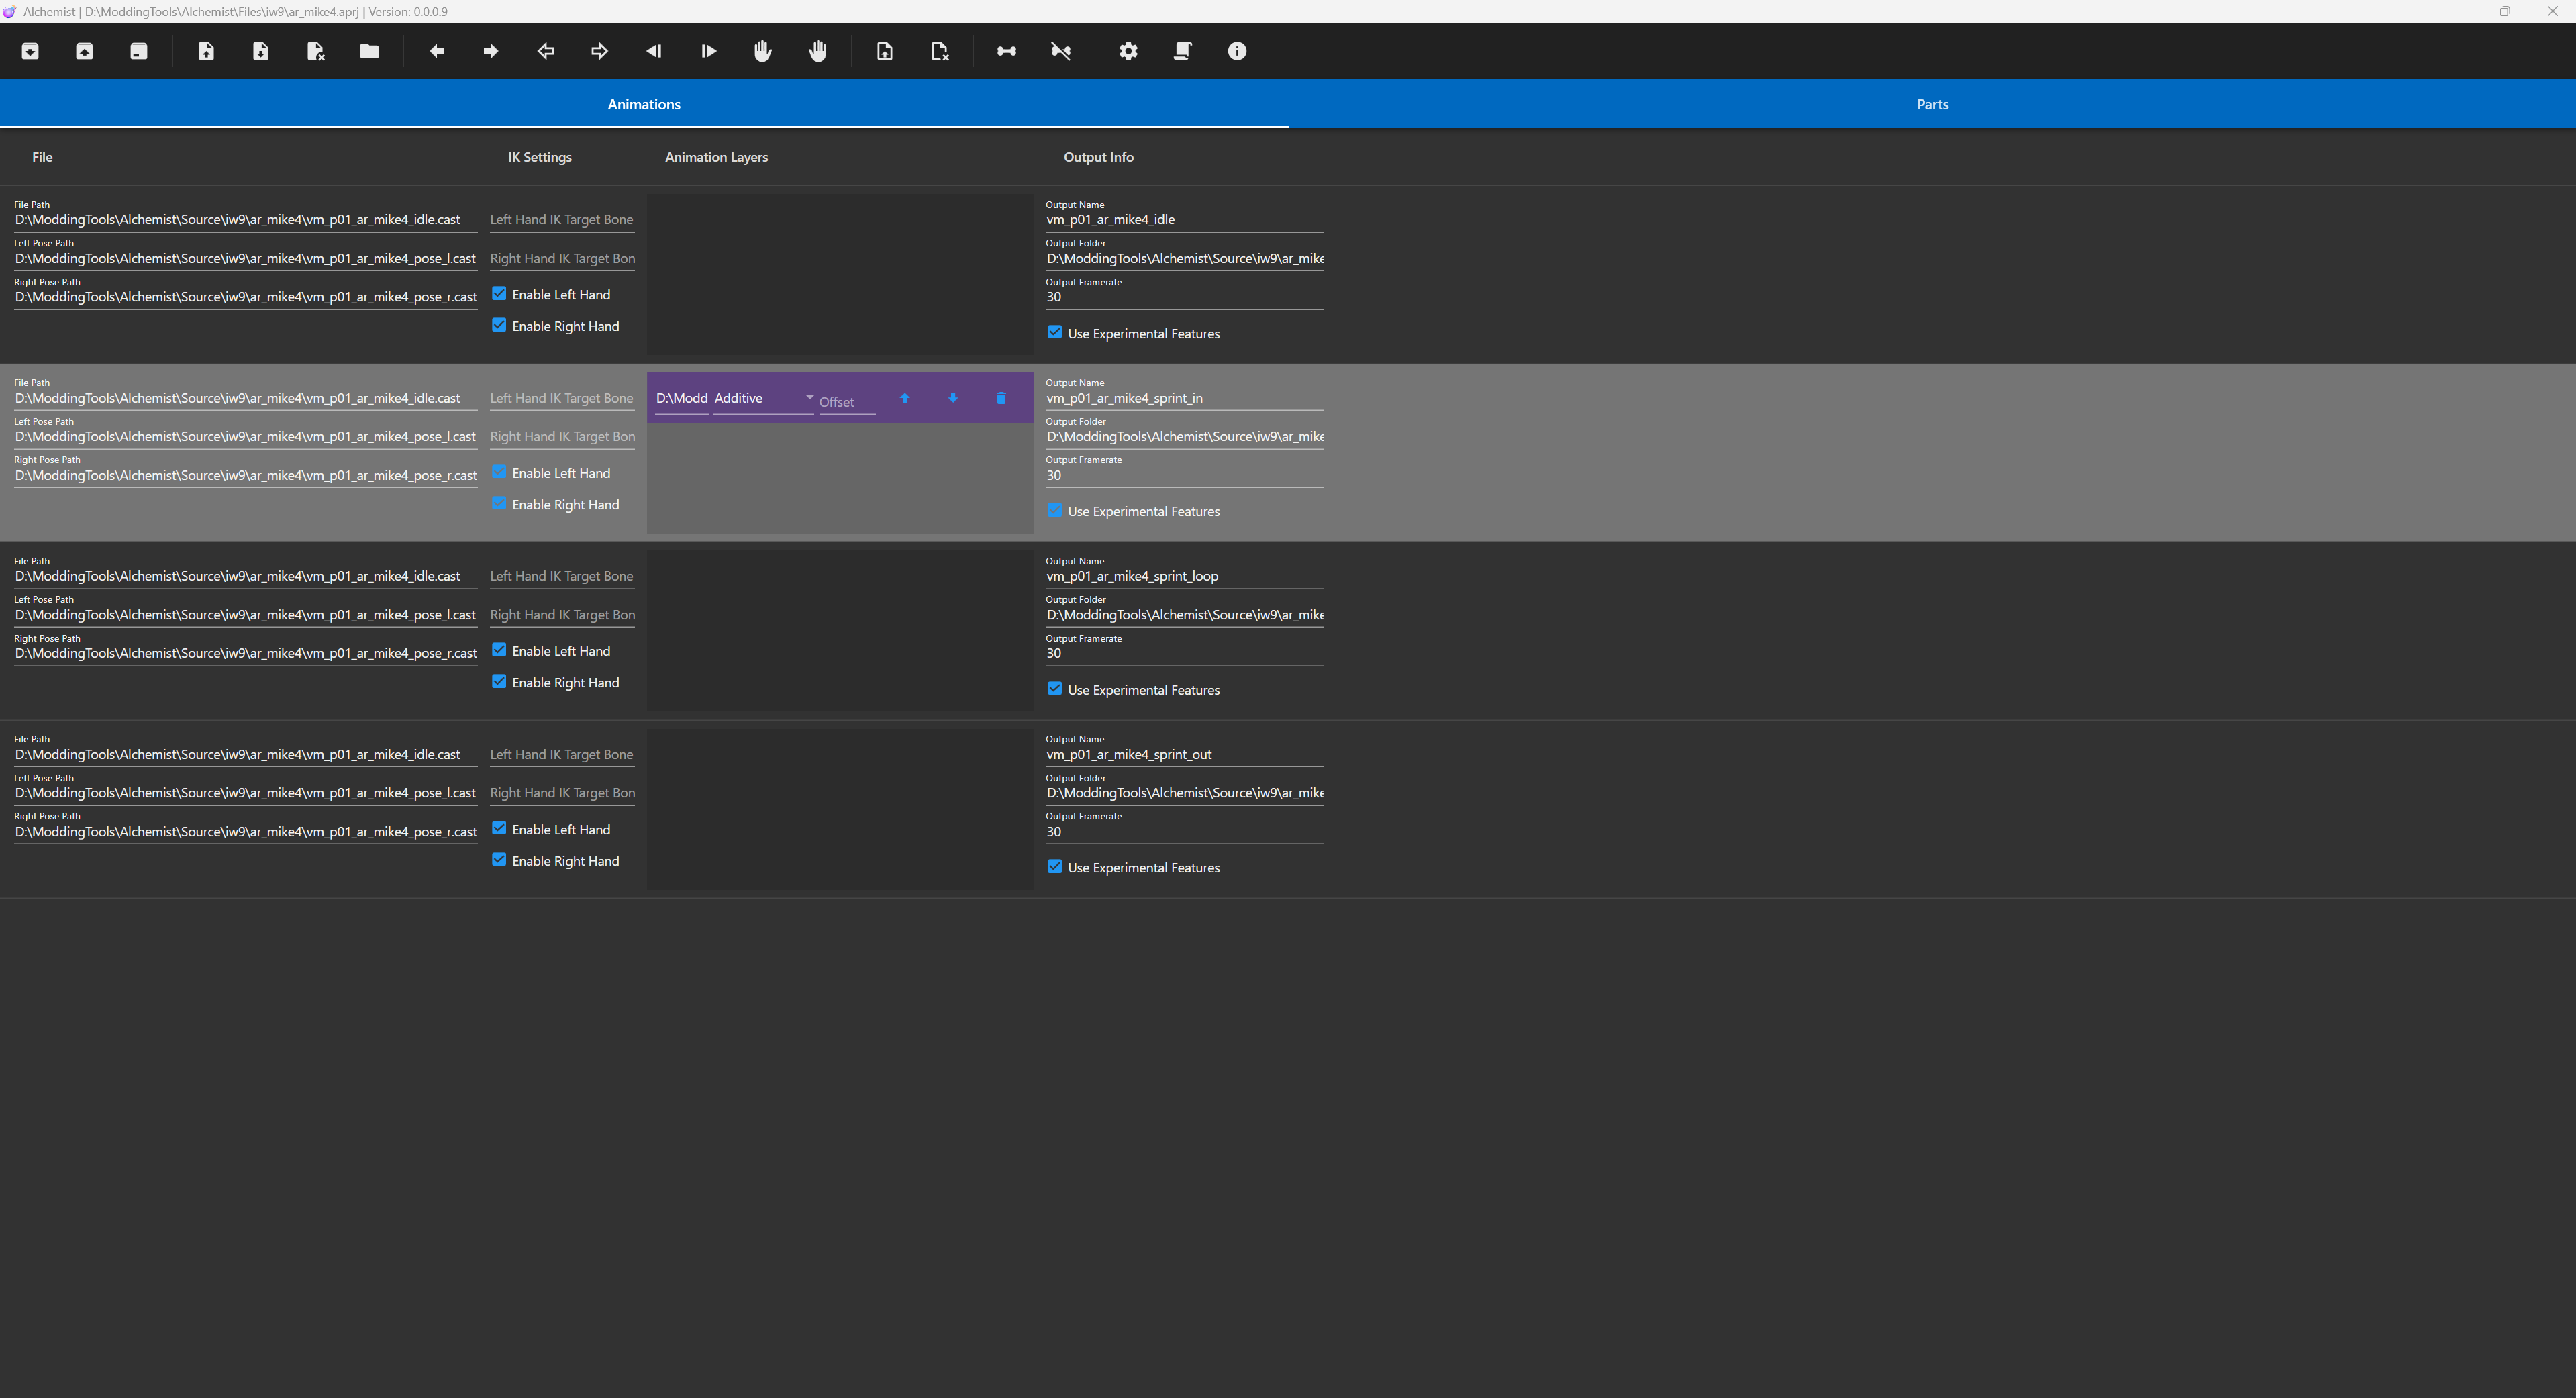Click Left Hand IK Target Bone in idle row
The height and width of the screenshot is (1398, 2576).
pyautogui.click(x=562, y=220)
